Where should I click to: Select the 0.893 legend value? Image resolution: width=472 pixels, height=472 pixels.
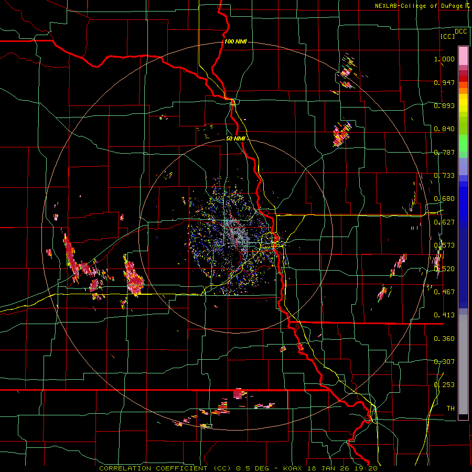pos(444,105)
